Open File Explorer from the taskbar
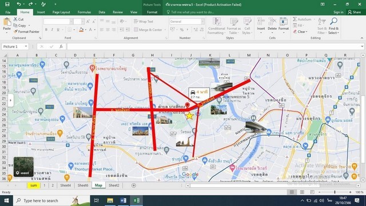 click(x=110, y=201)
